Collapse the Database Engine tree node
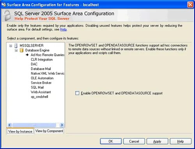The width and height of the screenshot is (195, 149). 16,50
